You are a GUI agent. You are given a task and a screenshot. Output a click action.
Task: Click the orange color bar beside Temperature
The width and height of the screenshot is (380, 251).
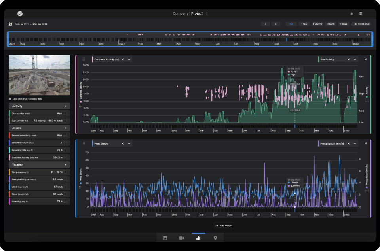[x=9, y=172]
